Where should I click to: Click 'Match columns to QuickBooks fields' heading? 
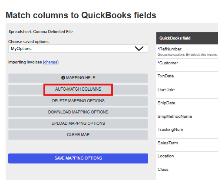tap(81, 15)
